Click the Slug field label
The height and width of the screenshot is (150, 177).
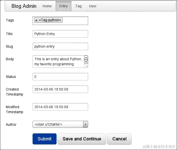coord(9,47)
